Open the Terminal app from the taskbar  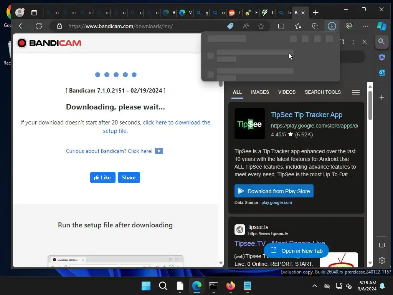[213, 285]
